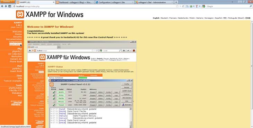Switch page language to Italiano
253x128 pixels.
pyautogui.click(x=200, y=18)
